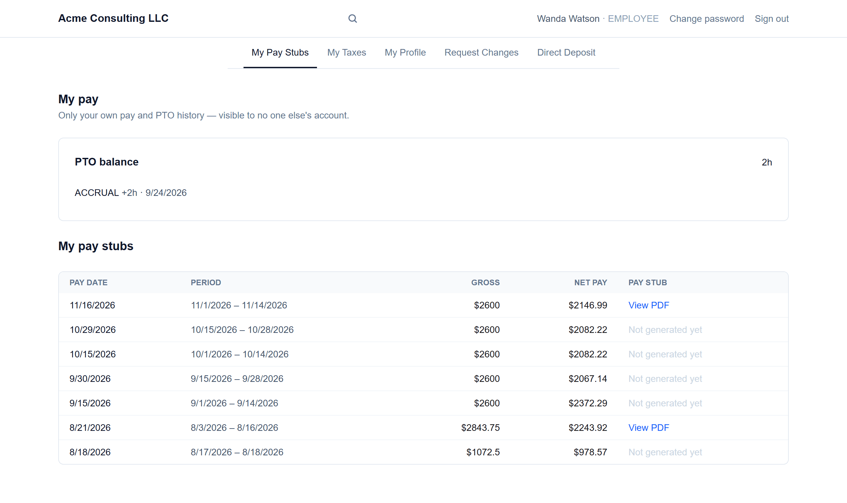Click the PTO balance heading
The image size is (847, 503).
[x=107, y=162]
